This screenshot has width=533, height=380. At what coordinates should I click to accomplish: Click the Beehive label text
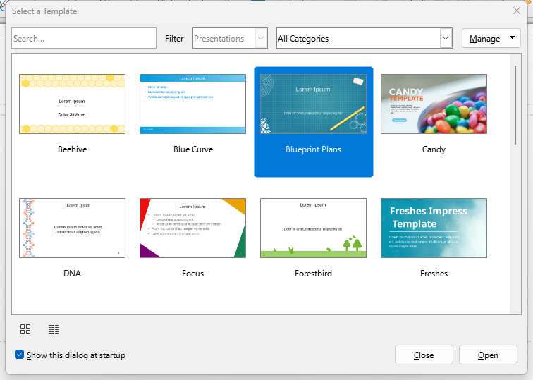[72, 149]
